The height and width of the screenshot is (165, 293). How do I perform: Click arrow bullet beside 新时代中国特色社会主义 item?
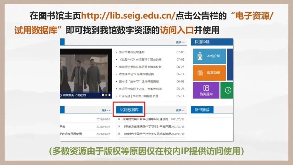[119, 134]
